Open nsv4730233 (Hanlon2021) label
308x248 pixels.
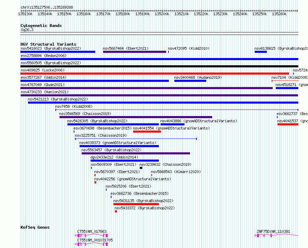click(x=45, y=92)
